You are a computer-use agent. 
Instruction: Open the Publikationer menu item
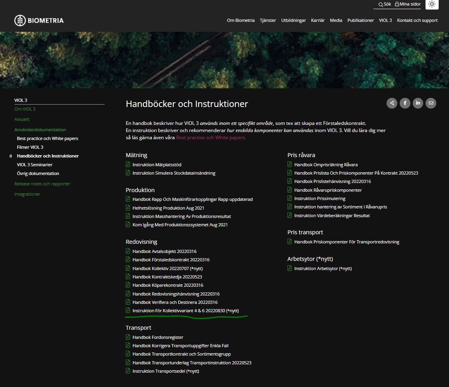point(360,20)
